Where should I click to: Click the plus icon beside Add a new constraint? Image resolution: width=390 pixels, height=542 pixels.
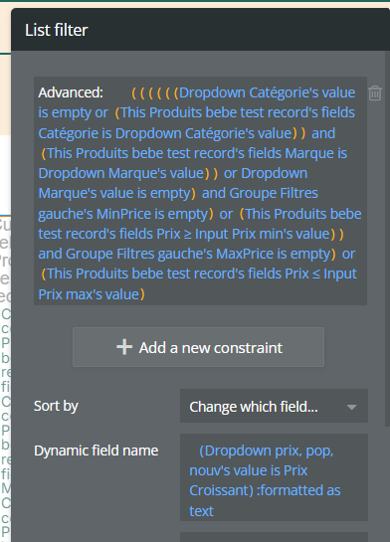click(x=124, y=347)
